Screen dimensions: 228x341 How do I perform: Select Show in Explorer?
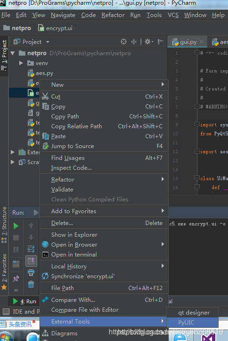104,235
